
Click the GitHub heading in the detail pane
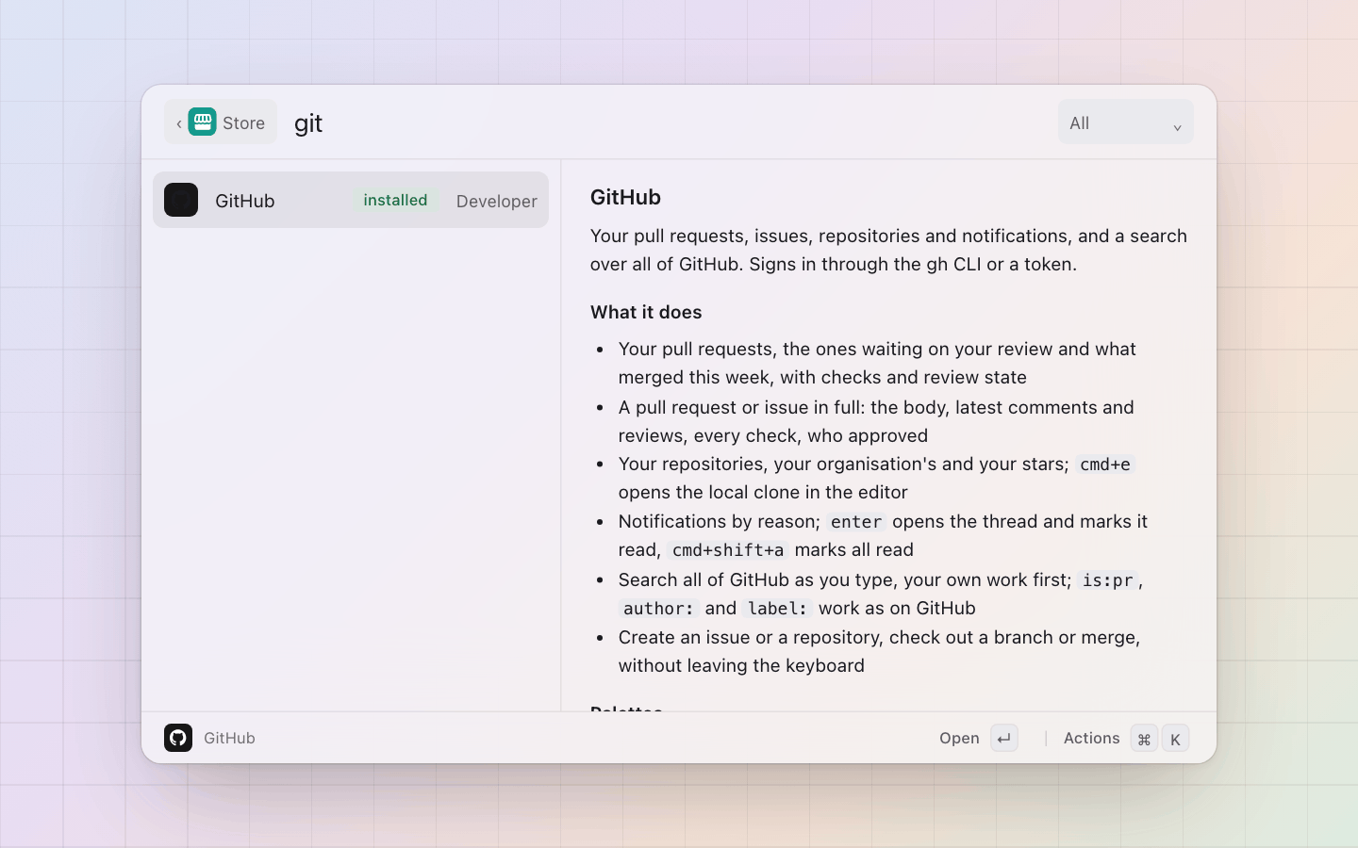coord(625,197)
